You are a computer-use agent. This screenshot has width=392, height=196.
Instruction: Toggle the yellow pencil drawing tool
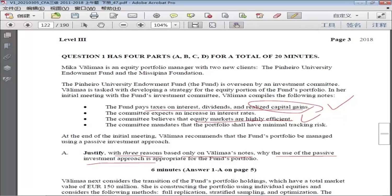click(294, 16)
